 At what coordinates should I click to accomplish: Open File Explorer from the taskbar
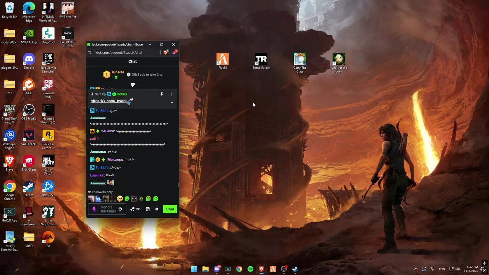[205, 269]
